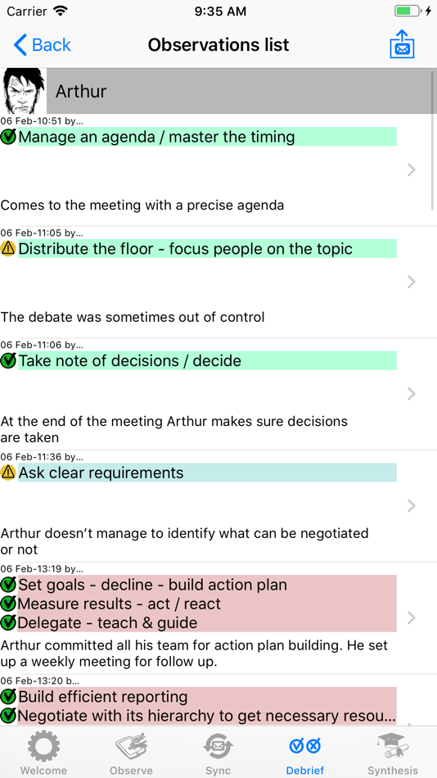Screen dimensions: 437x778
Task: Expand the Distribute the floor observation chevron
Action: 411,282
